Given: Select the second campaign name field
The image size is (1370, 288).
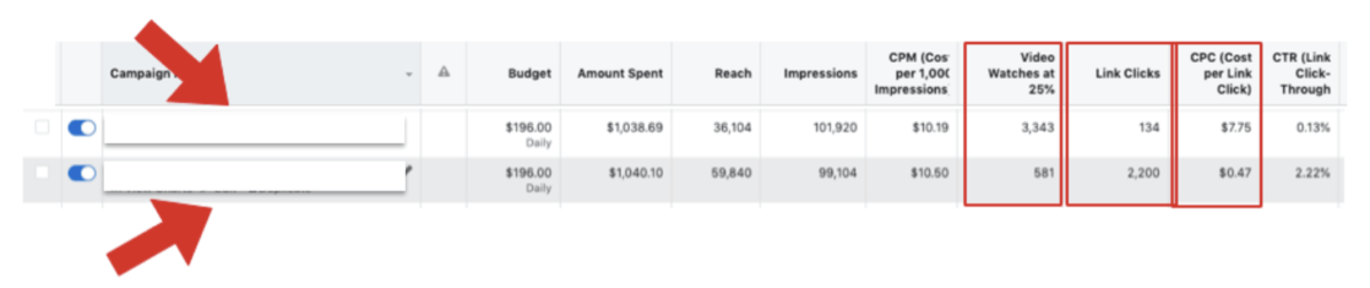Looking at the screenshot, I should (x=254, y=176).
